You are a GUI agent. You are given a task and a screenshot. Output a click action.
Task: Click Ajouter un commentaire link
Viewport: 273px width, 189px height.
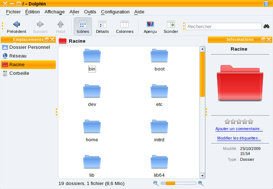(x=239, y=129)
